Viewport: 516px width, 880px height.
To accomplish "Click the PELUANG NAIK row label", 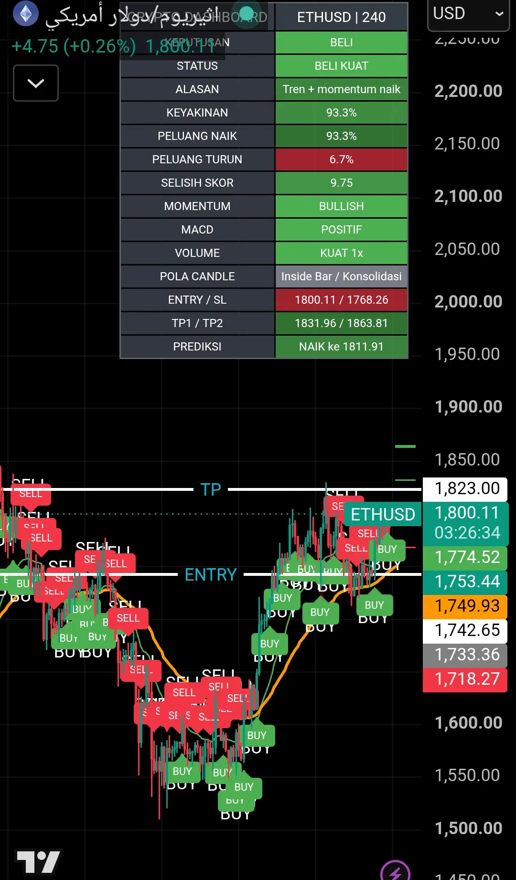I will coord(197,136).
